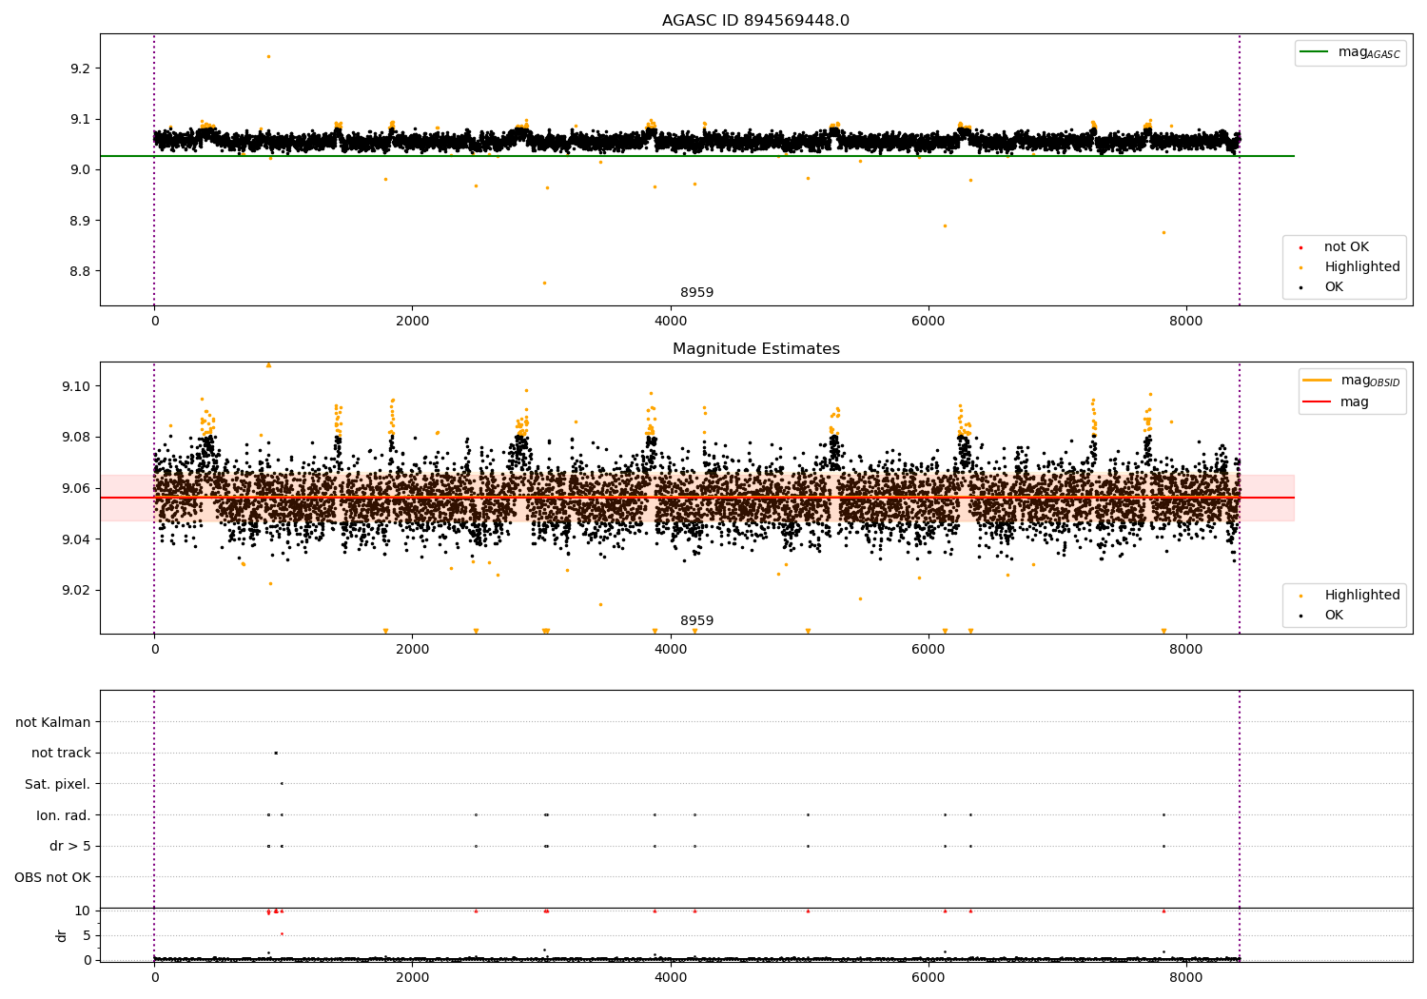The width and height of the screenshot is (1427, 999).
Task: Select the orange mag OBSID legend line
Action: point(1317,381)
